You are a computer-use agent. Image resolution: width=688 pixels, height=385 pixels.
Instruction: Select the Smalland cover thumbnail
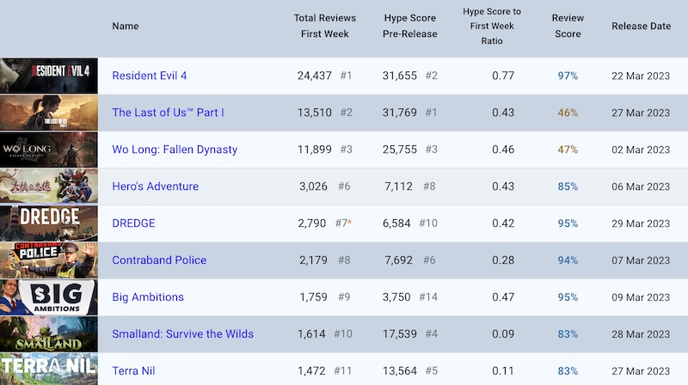(x=49, y=334)
